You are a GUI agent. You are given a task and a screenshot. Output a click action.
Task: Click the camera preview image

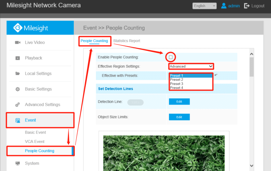tap(164, 153)
